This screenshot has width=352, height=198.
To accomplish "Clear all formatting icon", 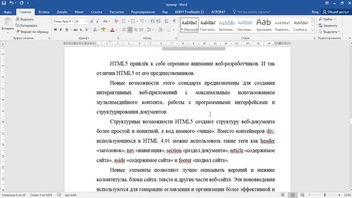I will [116, 21].
